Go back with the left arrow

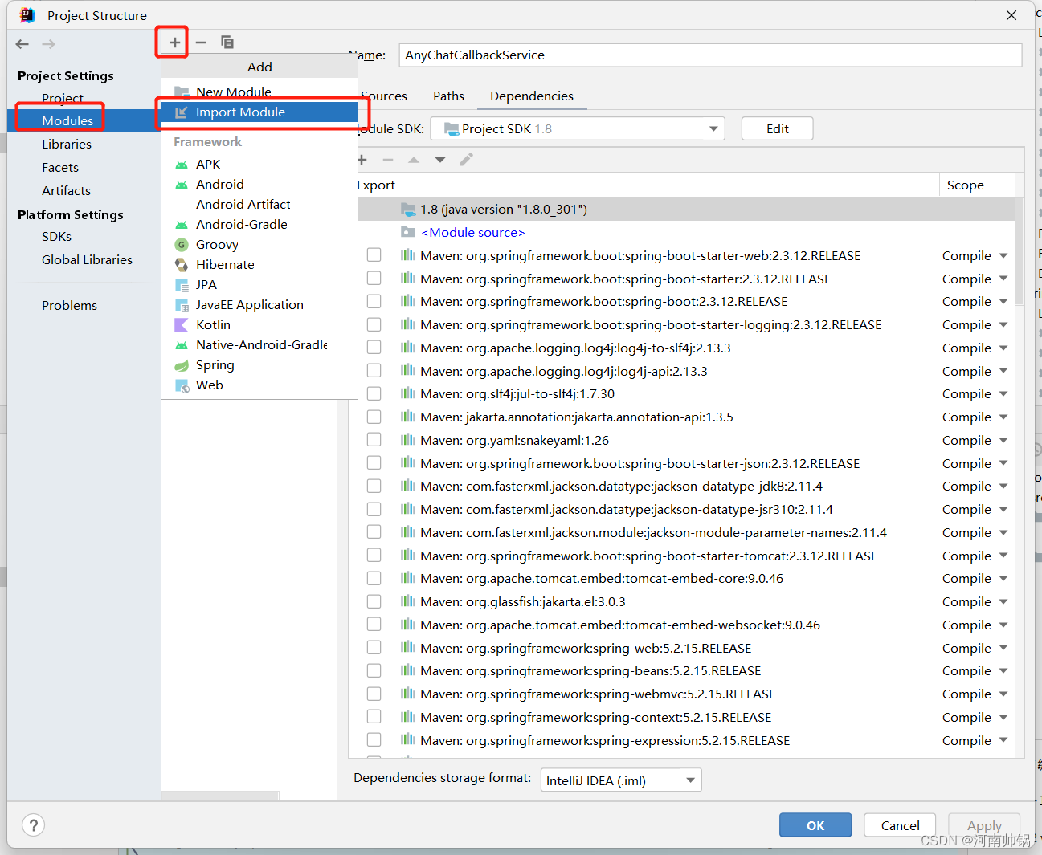click(22, 44)
